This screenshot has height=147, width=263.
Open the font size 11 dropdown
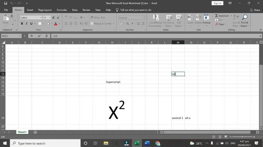50,18
